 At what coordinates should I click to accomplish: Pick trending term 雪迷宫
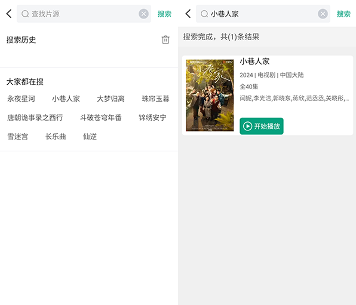(18, 136)
